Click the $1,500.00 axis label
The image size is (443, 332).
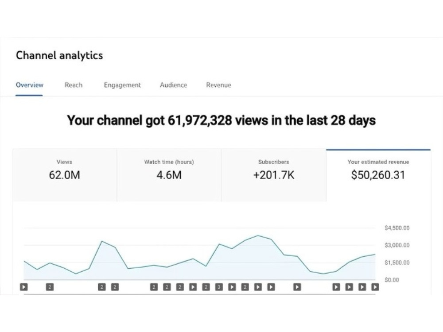click(x=397, y=263)
